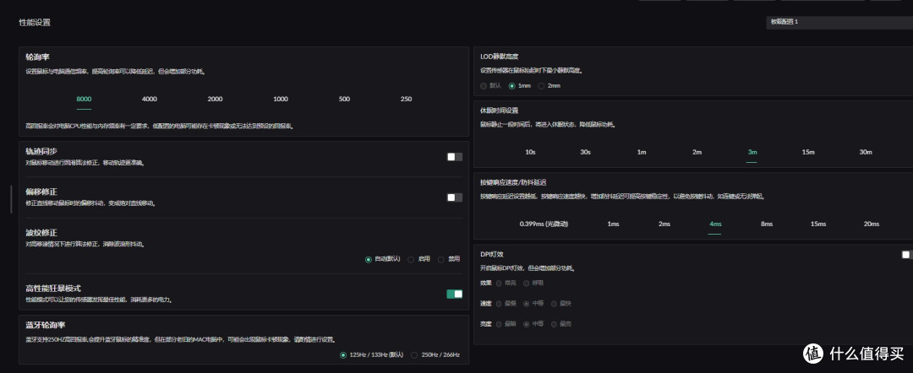
Task: Turn off 高性能狂暴模式 switch
Action: (x=454, y=294)
